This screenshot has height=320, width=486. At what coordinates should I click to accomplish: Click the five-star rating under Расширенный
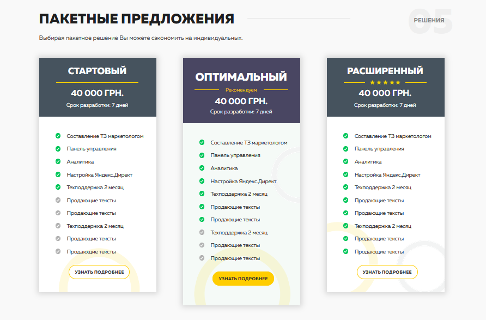(x=385, y=82)
